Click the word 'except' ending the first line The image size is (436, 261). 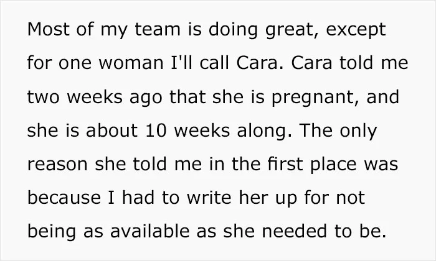[x=356, y=31]
